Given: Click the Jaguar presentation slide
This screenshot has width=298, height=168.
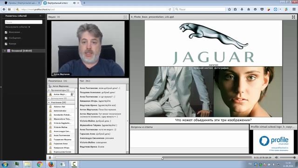Looking at the screenshot, I should click(213, 71).
